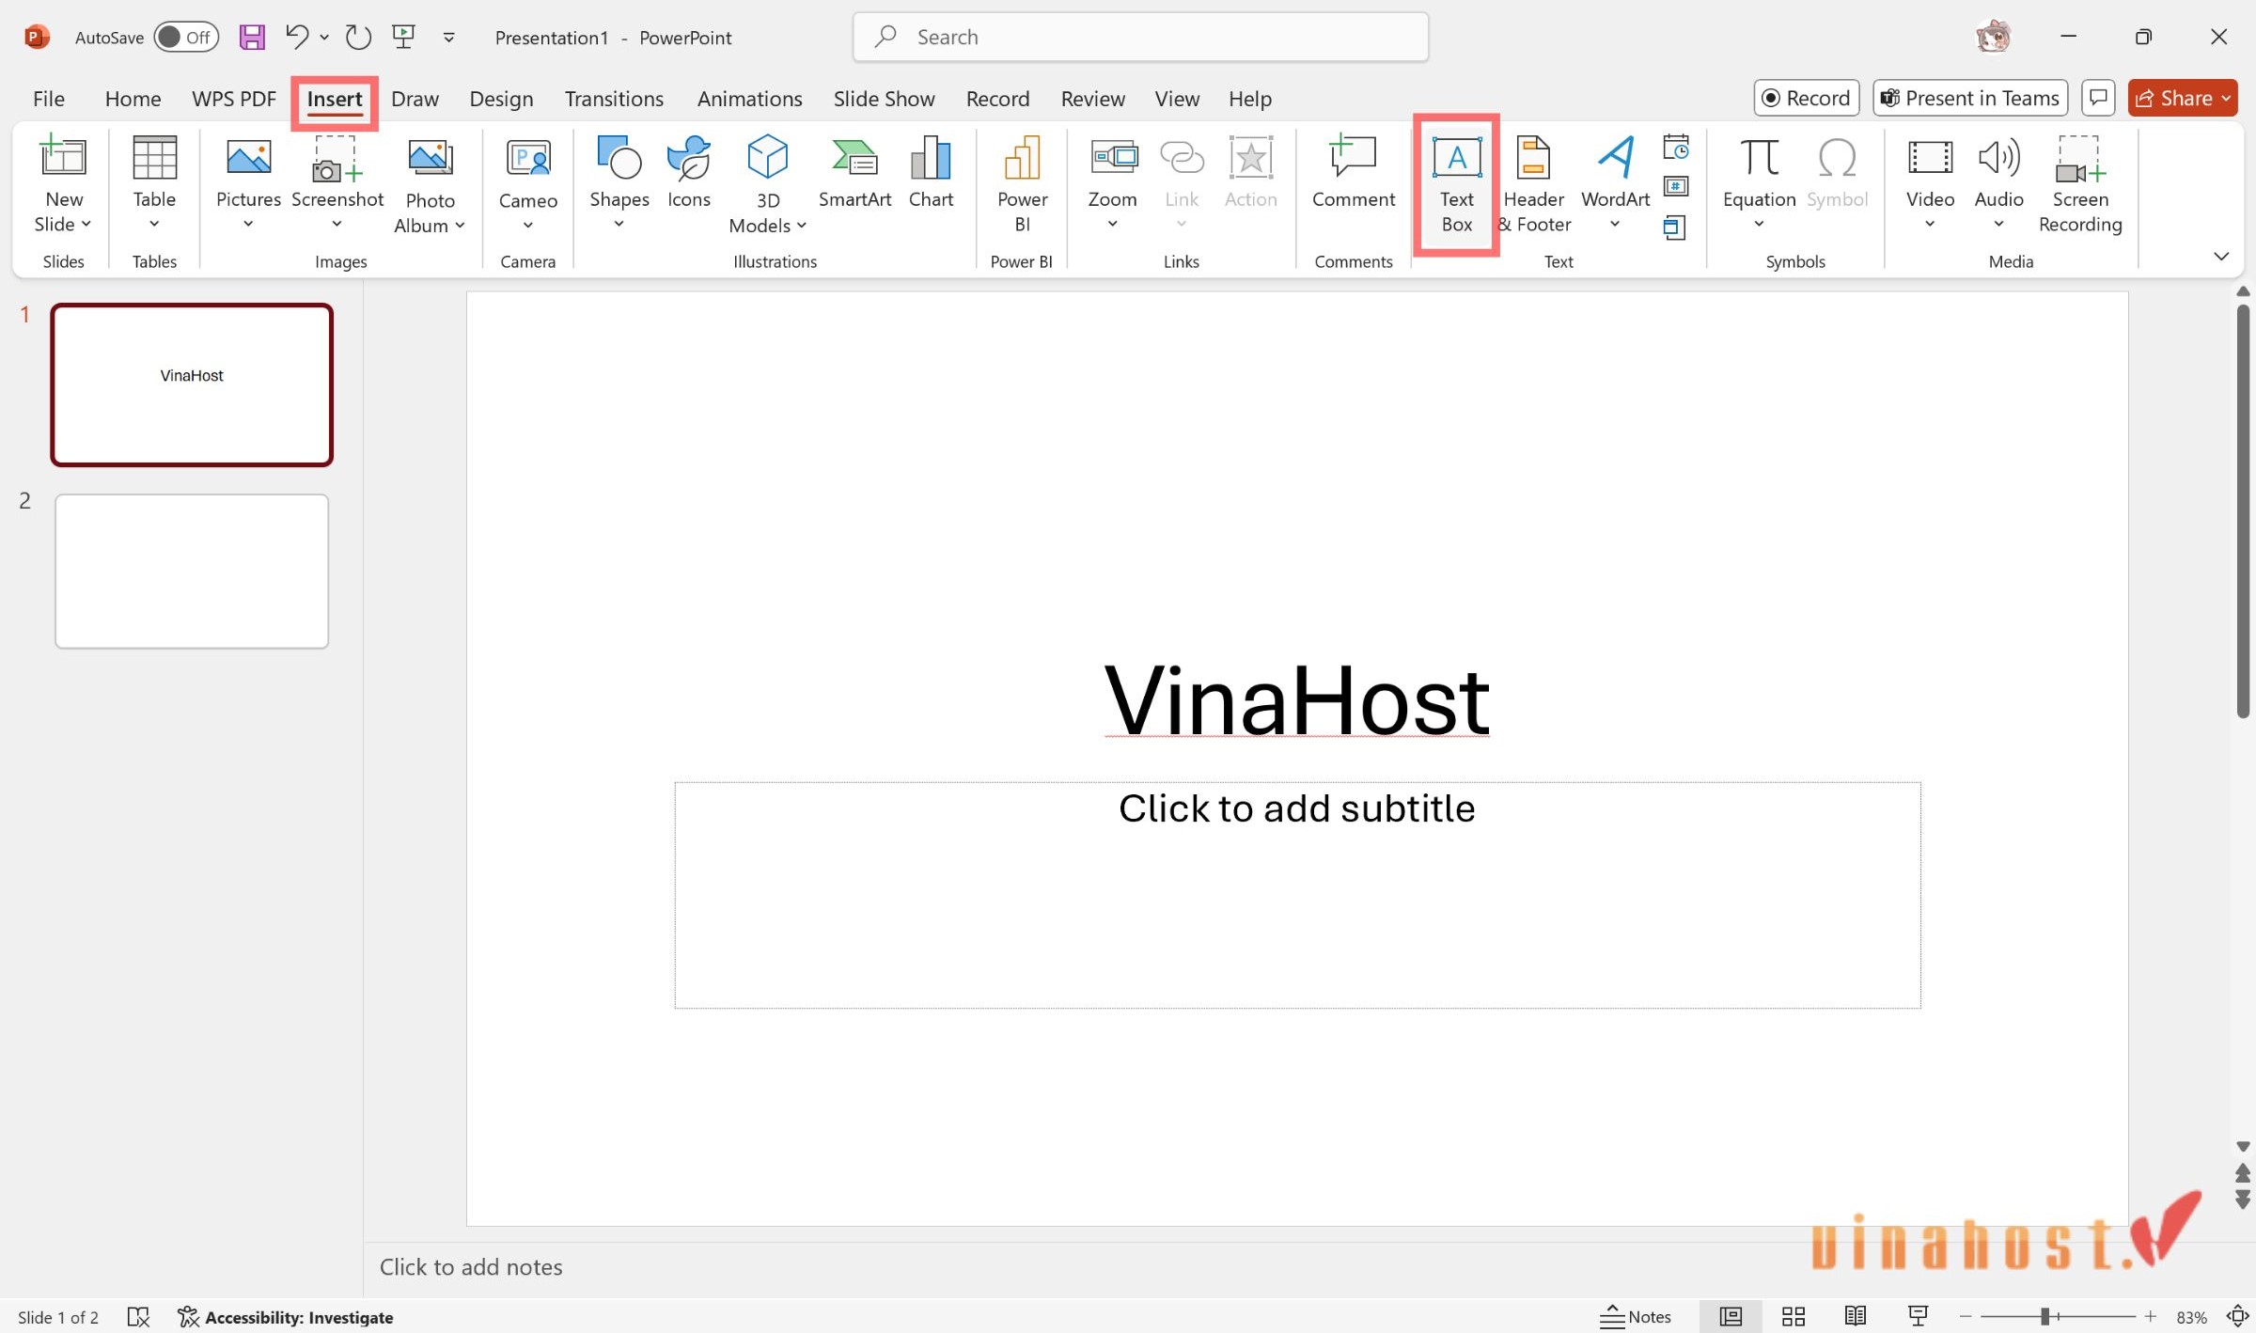Go to the Slide Show tab
This screenshot has height=1333, width=2256.
(x=884, y=98)
